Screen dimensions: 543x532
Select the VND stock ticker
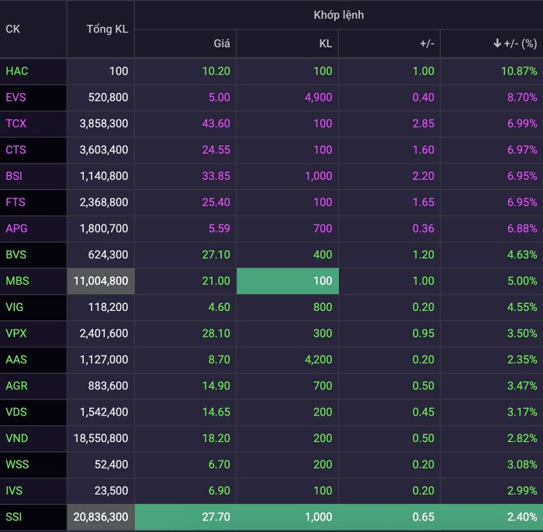(17, 438)
